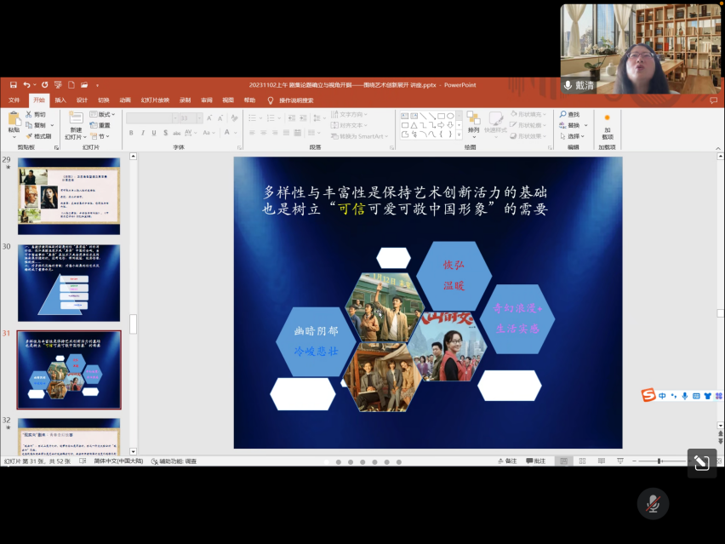The width and height of the screenshot is (725, 544).
Task: Open the Select (选择) dropdown in editing group
Action: (x=574, y=136)
